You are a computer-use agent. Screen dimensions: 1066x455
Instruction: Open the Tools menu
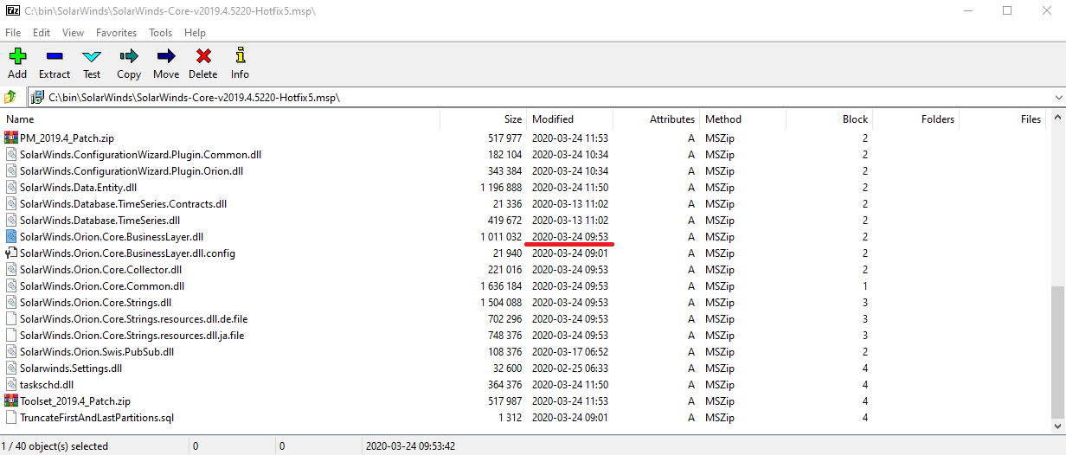click(161, 33)
